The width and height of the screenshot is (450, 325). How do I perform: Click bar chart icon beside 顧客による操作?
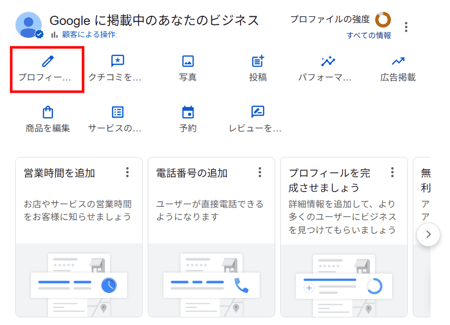pos(55,35)
